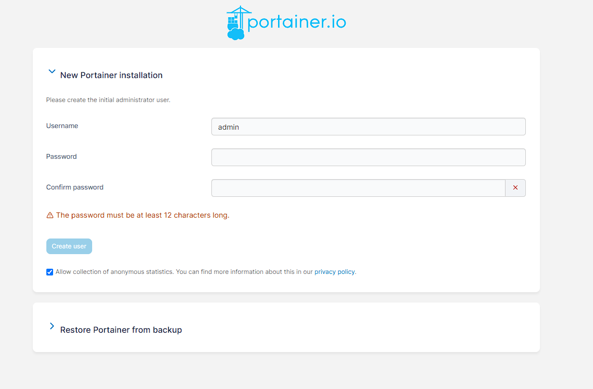Click into the Confirm password field
The width and height of the screenshot is (593, 389).
coord(358,188)
